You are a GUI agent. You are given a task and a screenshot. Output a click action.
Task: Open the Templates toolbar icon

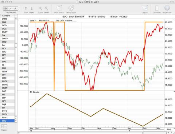pyautogui.click(x=71, y=8)
